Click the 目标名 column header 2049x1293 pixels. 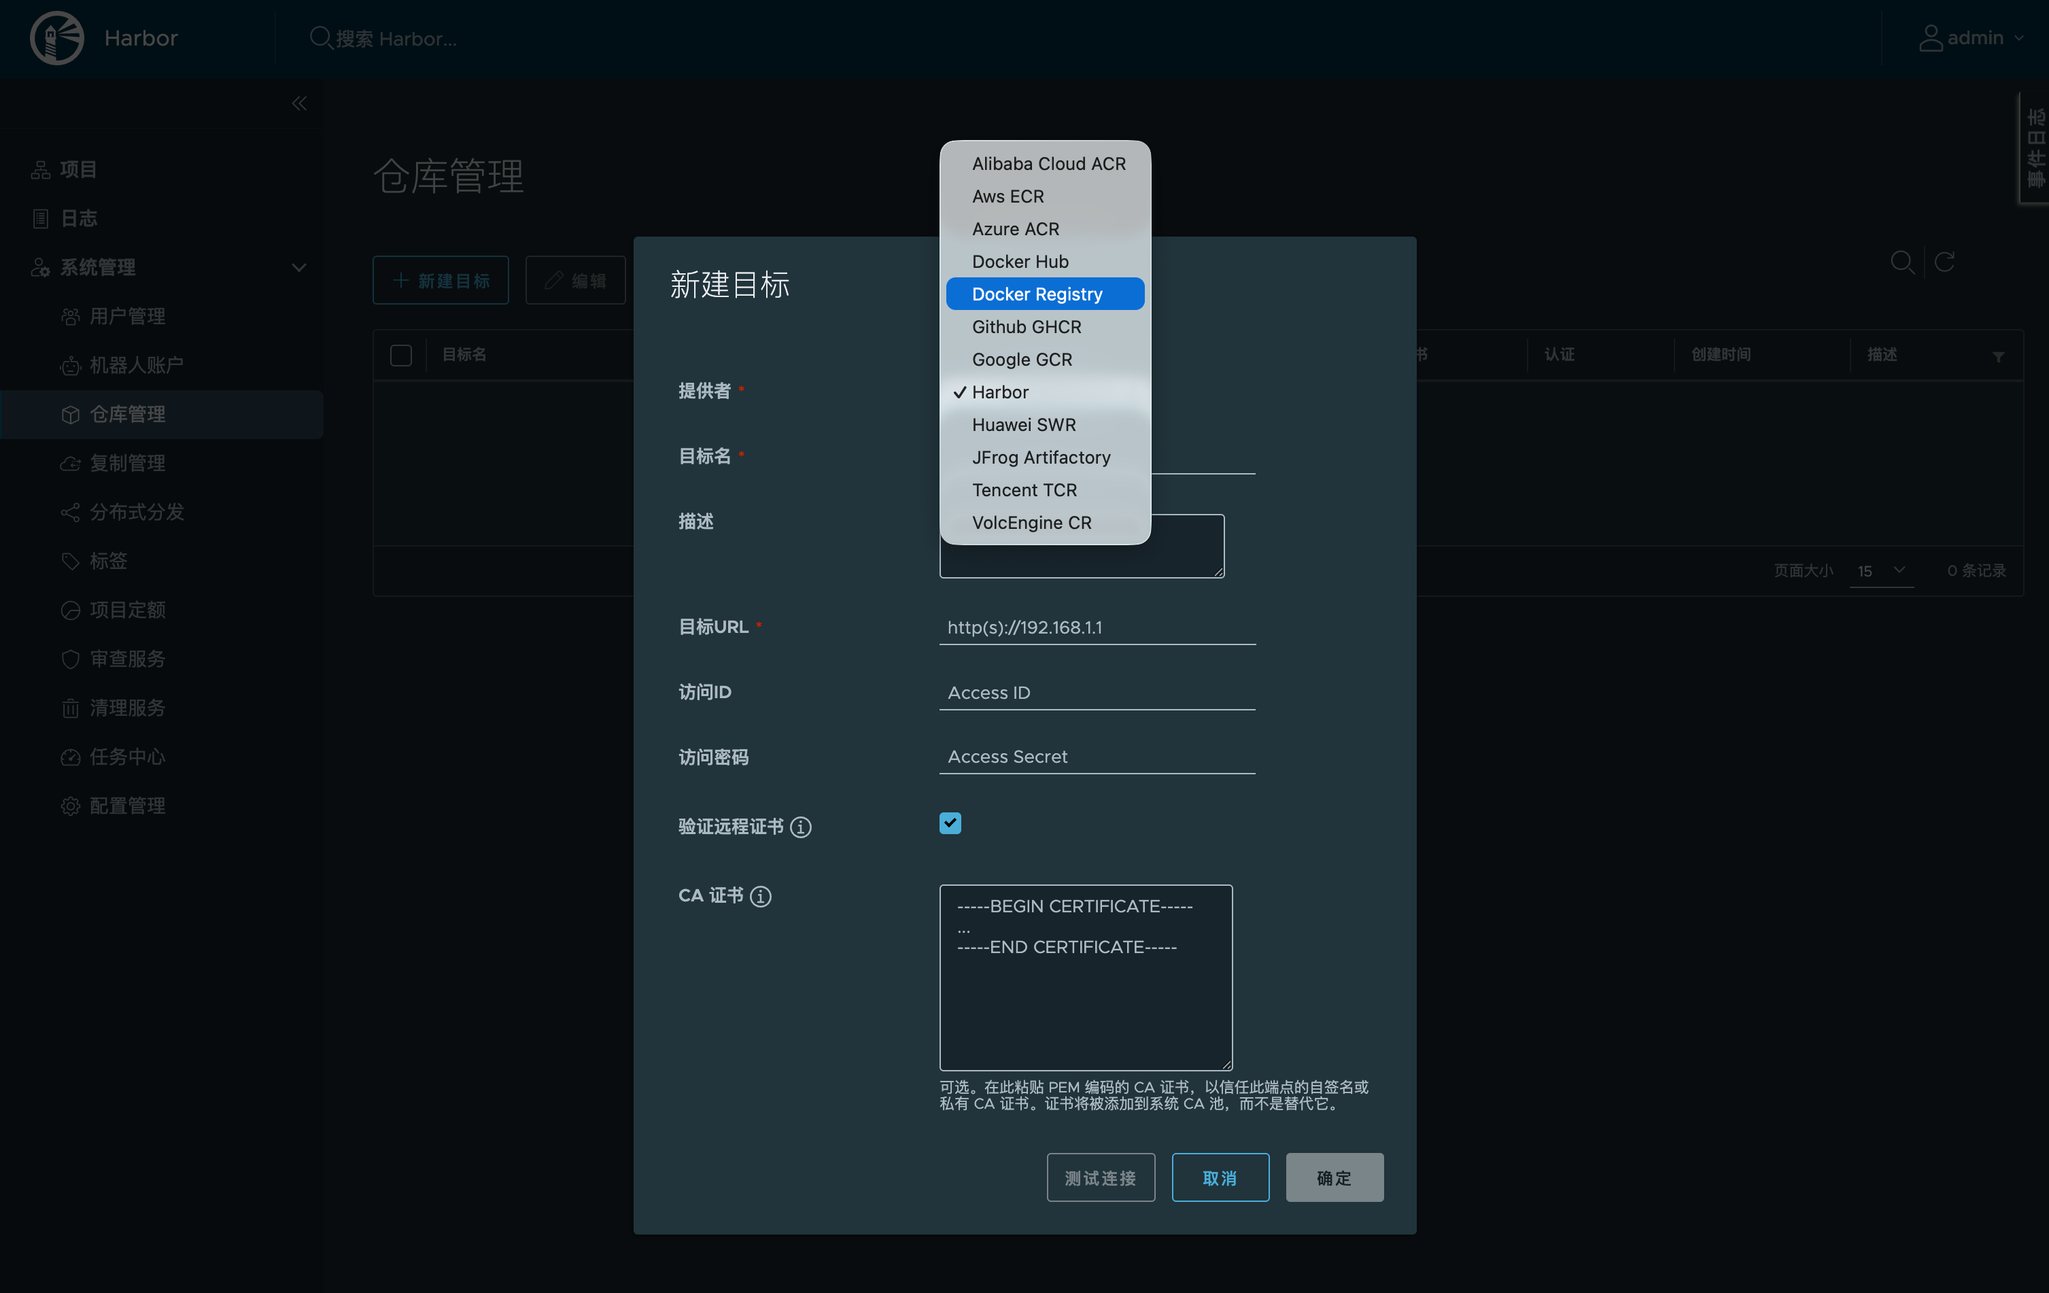point(464,355)
